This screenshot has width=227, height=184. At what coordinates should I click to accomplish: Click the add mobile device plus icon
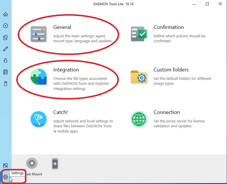pos(55,164)
